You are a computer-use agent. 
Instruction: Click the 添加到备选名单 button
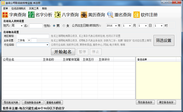tap(33, 103)
